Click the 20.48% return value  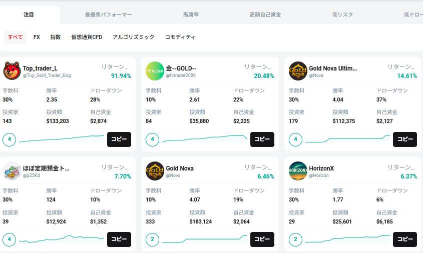(x=264, y=76)
